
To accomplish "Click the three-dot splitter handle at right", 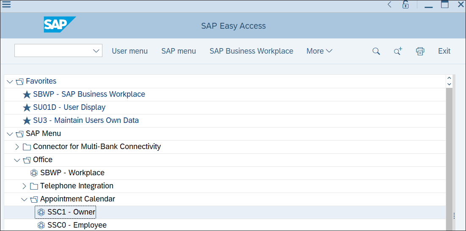I will click(454, 216).
